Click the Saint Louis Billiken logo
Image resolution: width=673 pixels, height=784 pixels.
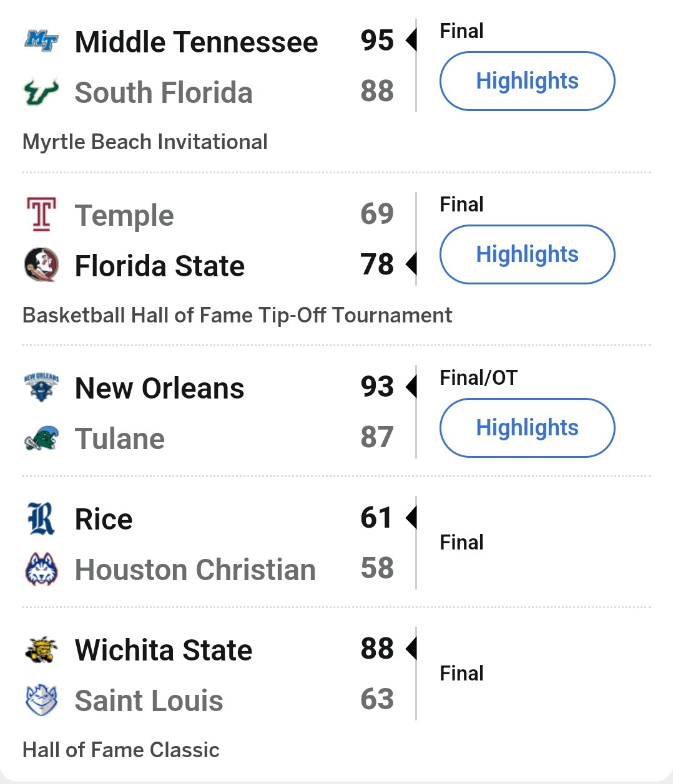tap(41, 700)
